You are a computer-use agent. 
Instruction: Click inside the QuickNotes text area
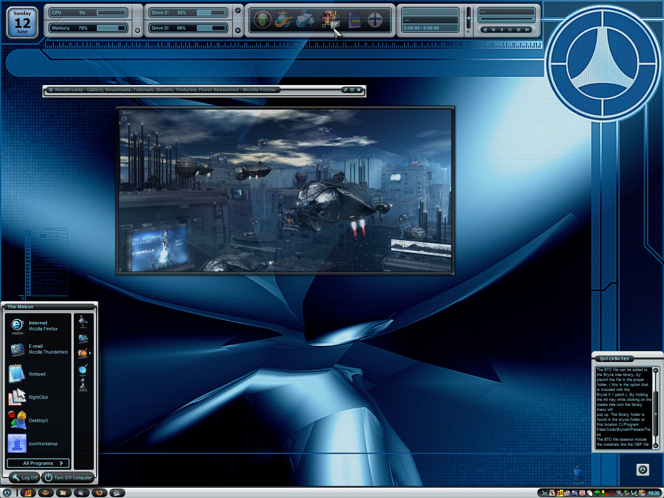point(624,408)
